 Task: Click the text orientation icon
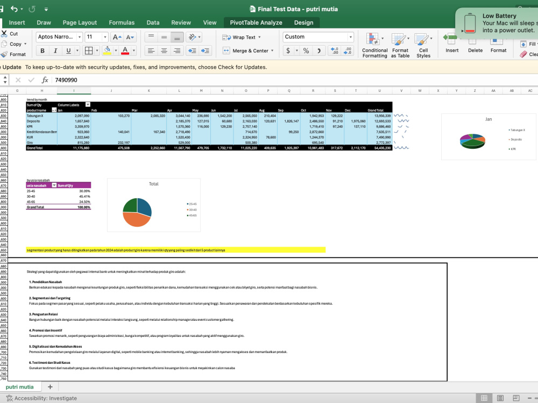(x=192, y=37)
